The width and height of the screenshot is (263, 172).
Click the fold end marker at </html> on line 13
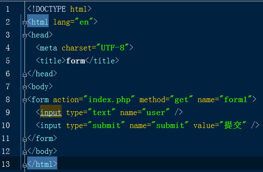click(25, 165)
